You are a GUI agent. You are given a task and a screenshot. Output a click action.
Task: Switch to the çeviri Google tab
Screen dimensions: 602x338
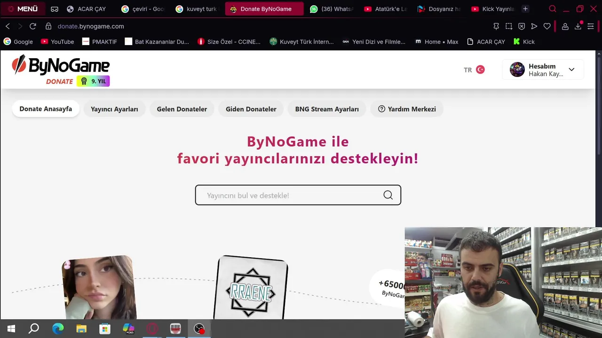click(143, 9)
